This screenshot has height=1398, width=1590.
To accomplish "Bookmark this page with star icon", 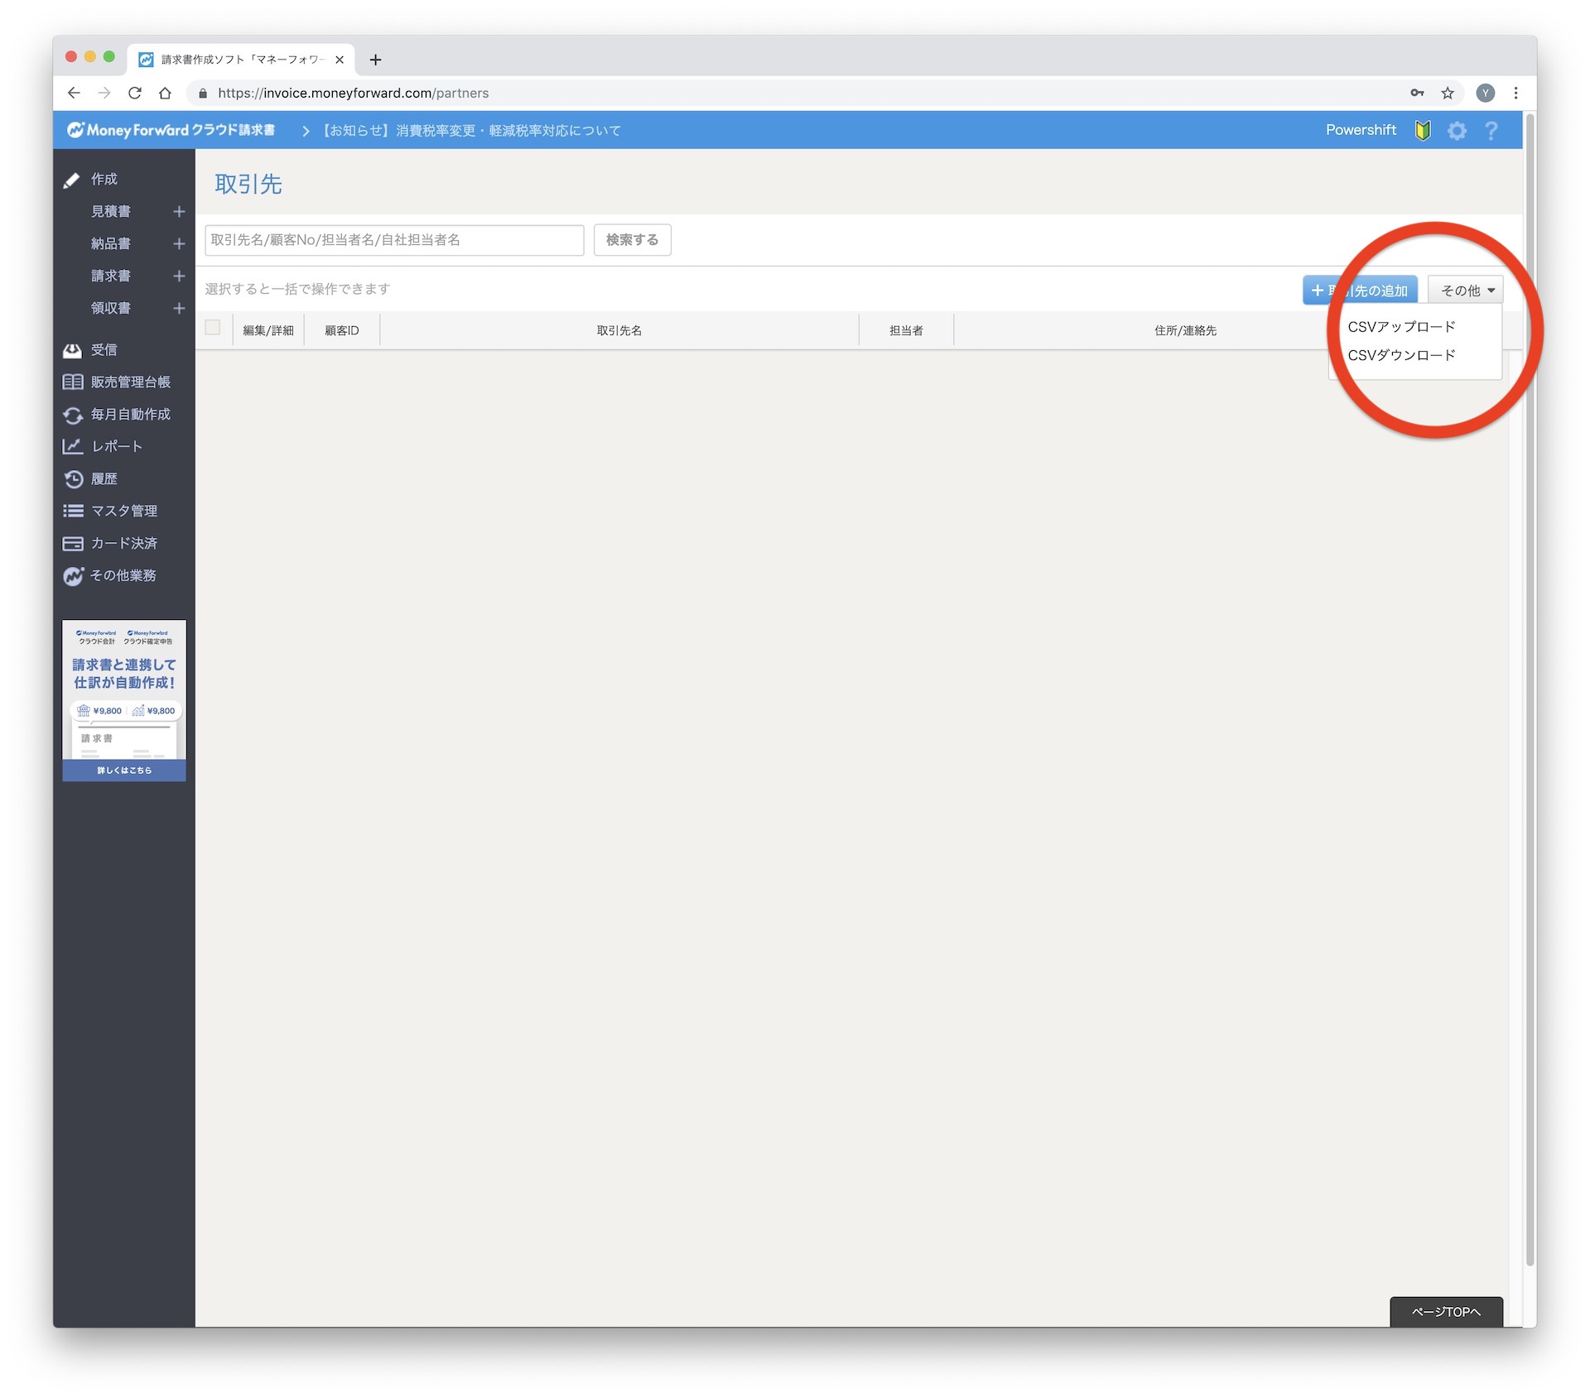I will pos(1448,94).
